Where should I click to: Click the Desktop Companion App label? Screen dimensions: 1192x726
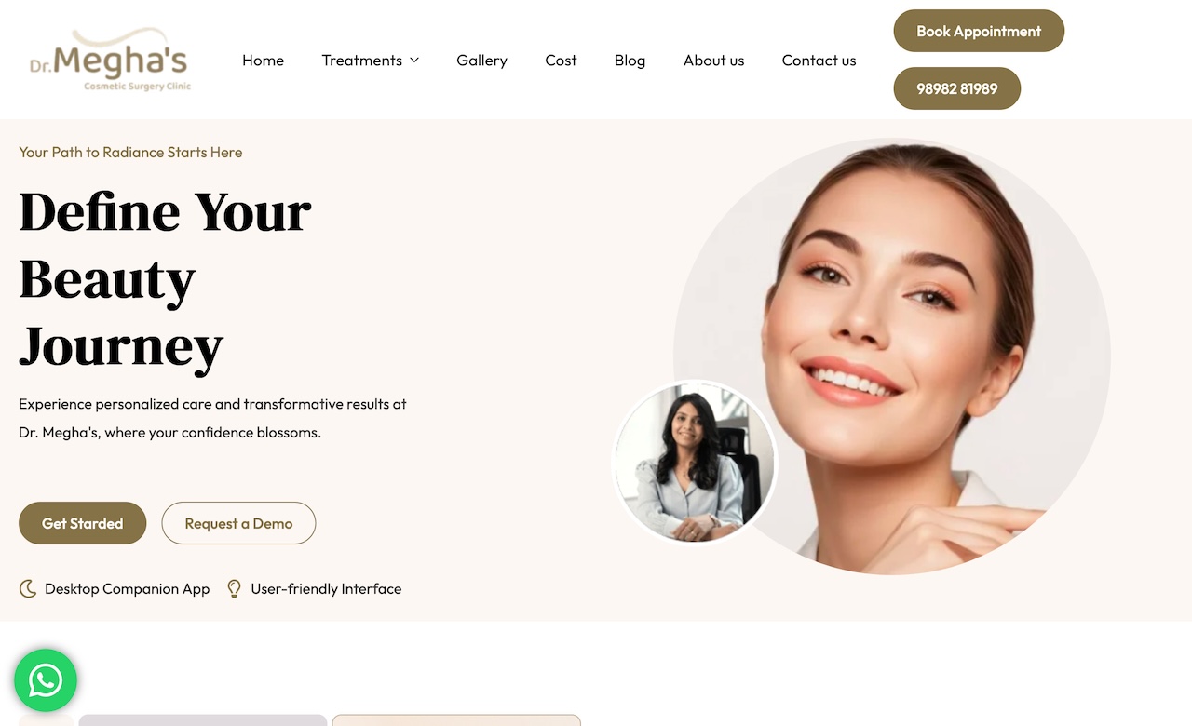tap(128, 589)
